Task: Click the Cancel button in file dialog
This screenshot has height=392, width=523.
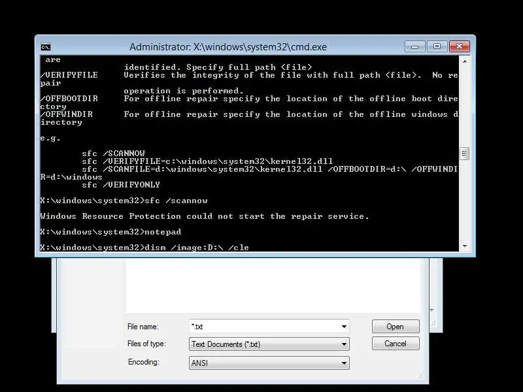Action: click(396, 344)
